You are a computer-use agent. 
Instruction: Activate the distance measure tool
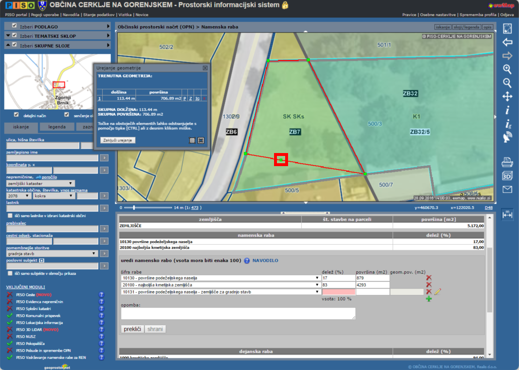pyautogui.click(x=507, y=215)
